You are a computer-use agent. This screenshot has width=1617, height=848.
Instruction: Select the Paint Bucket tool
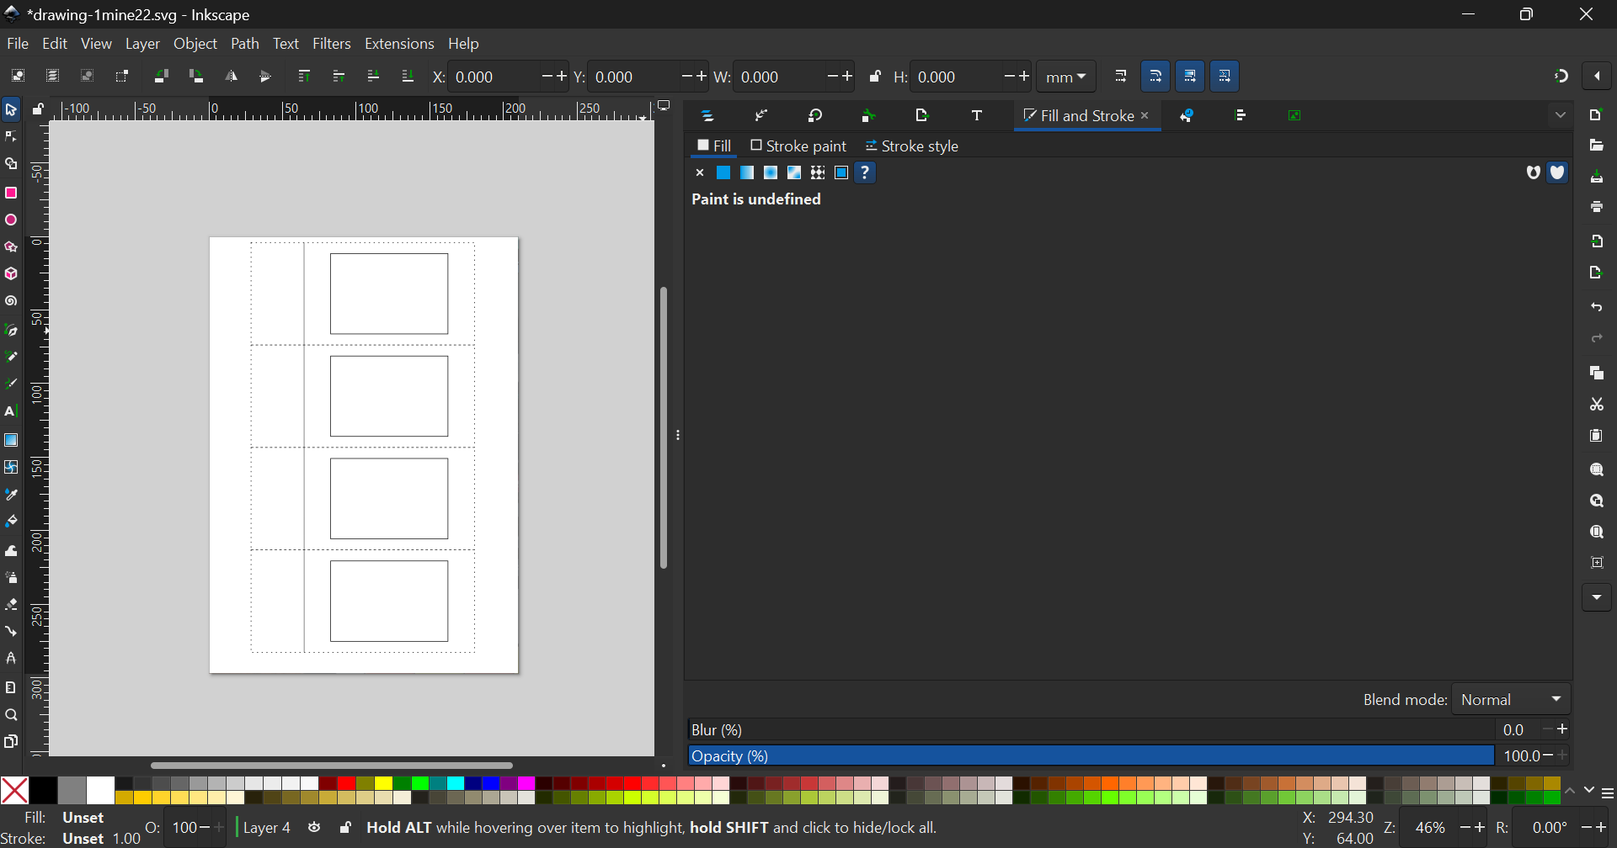tap(11, 522)
